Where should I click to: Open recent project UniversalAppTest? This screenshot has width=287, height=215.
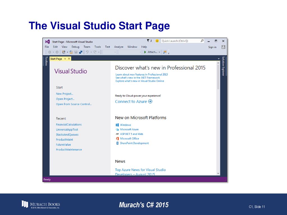[67, 129]
